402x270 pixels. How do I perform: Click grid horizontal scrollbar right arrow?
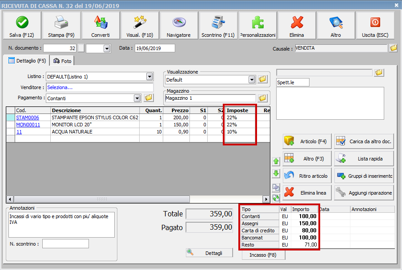(266, 199)
